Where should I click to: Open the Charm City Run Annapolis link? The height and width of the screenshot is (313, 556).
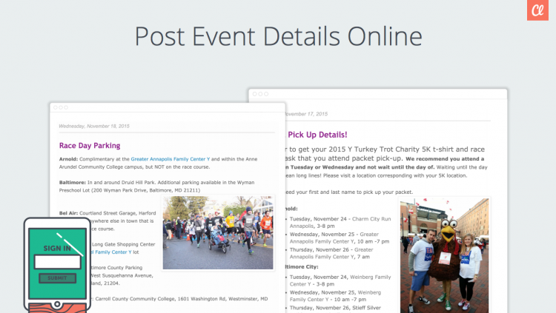click(340, 223)
